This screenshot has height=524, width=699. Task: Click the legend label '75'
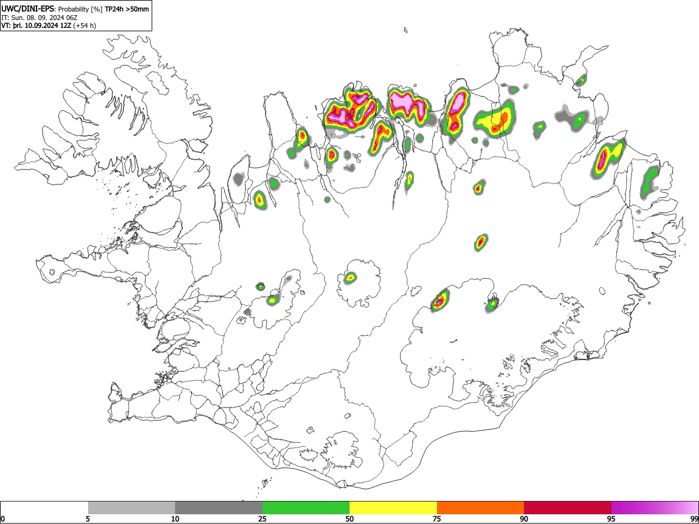pyautogui.click(x=437, y=519)
